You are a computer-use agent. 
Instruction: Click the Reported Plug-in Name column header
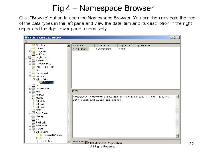click(137, 45)
